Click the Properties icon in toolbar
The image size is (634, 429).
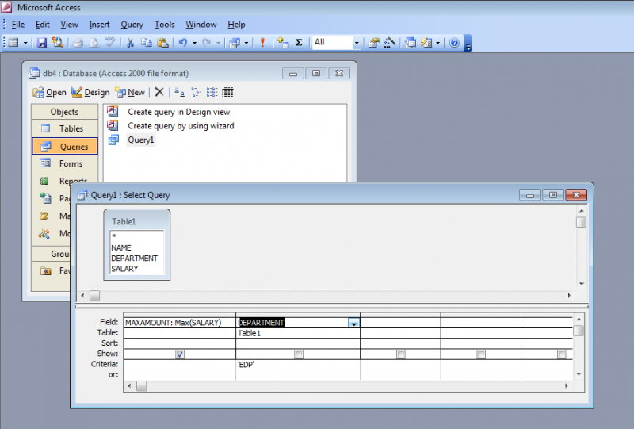coord(373,42)
